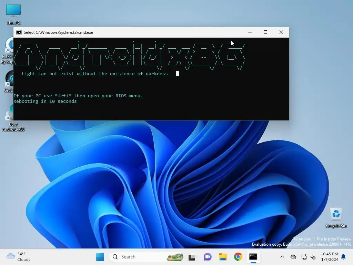Image resolution: width=353 pixels, height=265 pixels.
Task: Open the clock showing 10:45 PM
Action: (329, 257)
